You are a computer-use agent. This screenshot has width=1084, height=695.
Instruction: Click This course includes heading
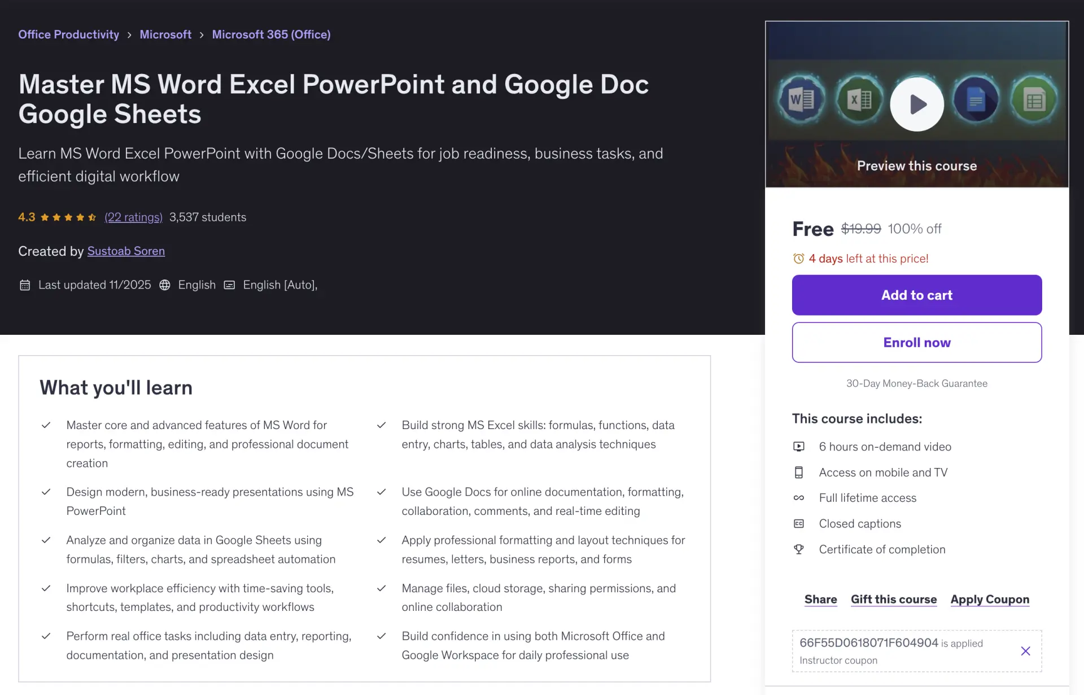(857, 419)
